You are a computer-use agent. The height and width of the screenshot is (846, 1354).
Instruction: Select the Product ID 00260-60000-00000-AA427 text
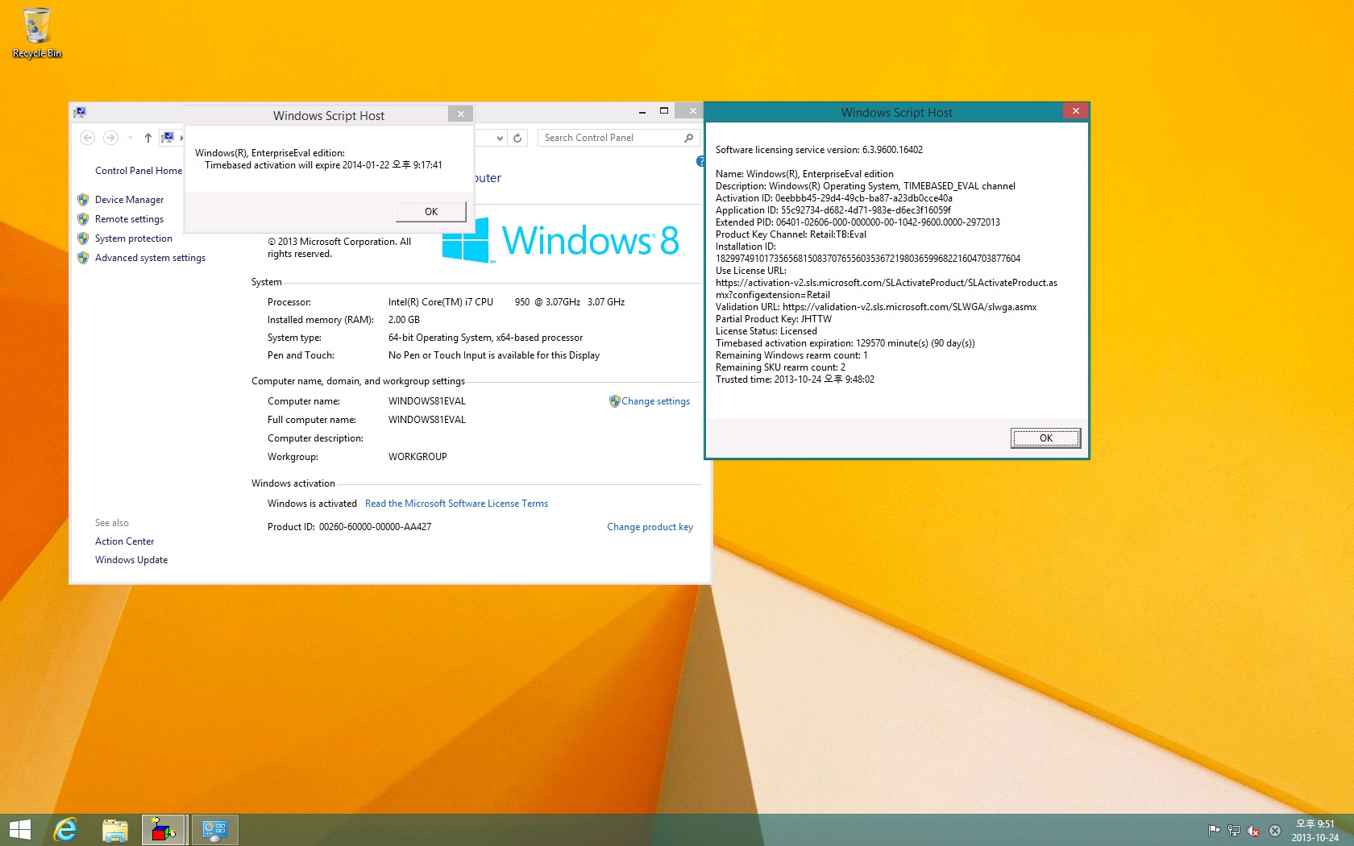349,527
